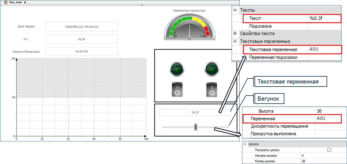This screenshot has height=164, width=347.
Task: Click the right green lamp indicator
Action: tap(211, 69)
